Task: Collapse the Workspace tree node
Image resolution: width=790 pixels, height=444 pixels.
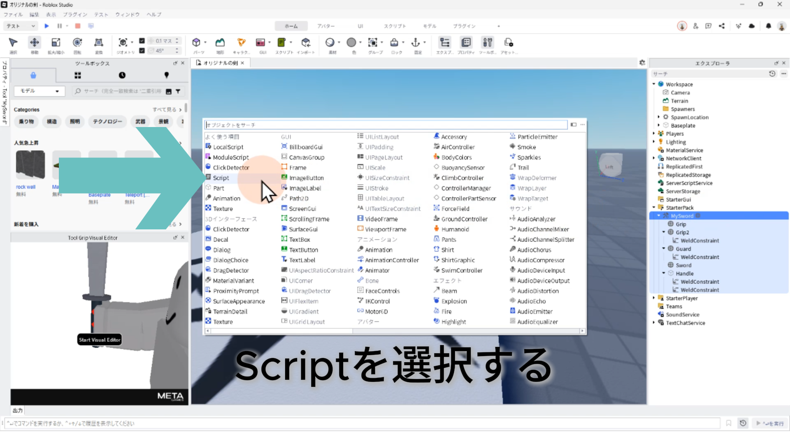Action: (654, 84)
